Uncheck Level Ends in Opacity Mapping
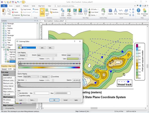This screenshot has width=149, height=113. [x=52, y=77]
